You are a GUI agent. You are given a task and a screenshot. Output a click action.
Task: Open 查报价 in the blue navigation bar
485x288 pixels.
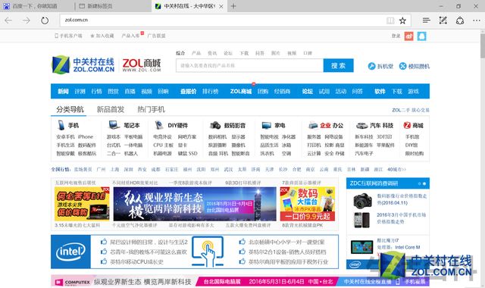(x=189, y=91)
